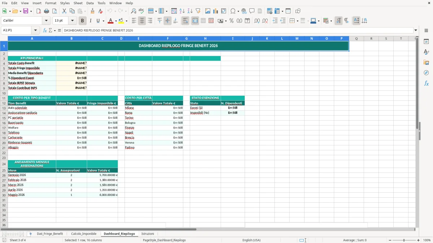Click the Clone Formatting paintbrush icon
This screenshot has width=433, height=243.
pos(93,11)
